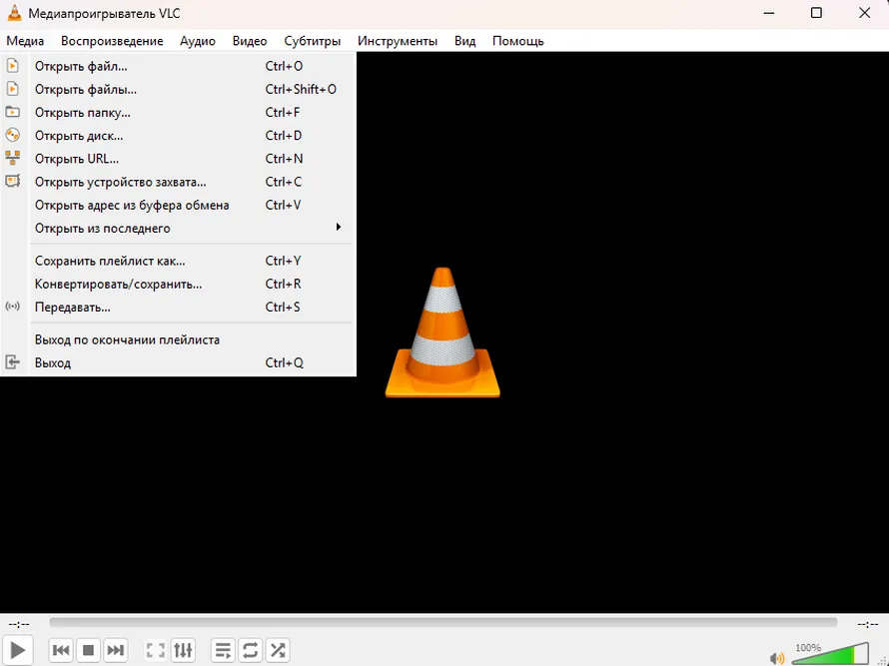Click the disc icon beside Открыть диск
The image size is (889, 666).
12,135
